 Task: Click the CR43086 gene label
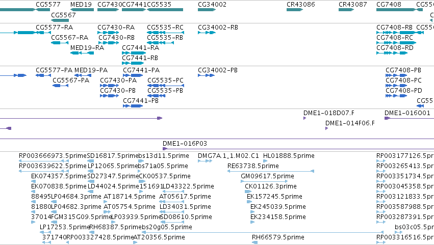[300, 5]
